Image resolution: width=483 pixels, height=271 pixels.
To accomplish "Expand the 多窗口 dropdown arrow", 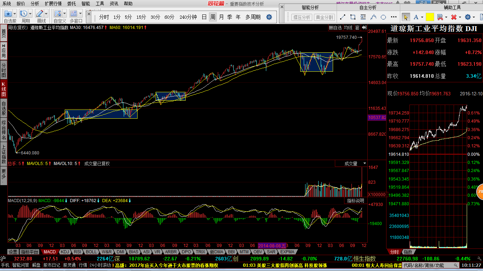I will click(81, 13).
